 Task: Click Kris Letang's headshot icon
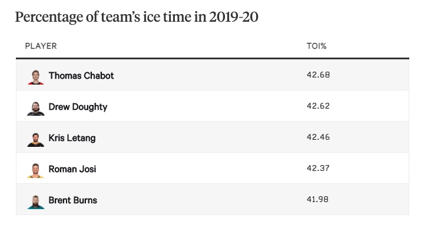[x=36, y=139]
